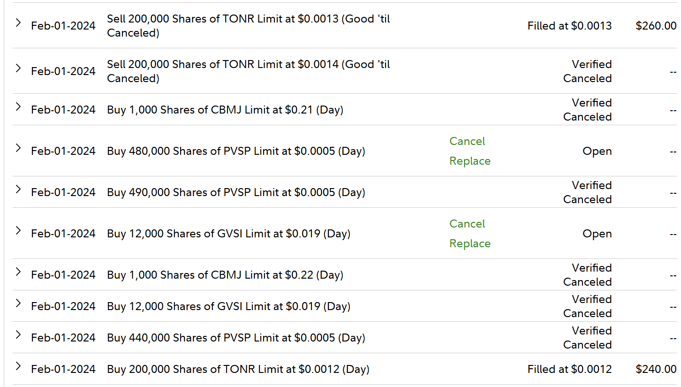The height and width of the screenshot is (387, 681).
Task: Select the 'Buy 1,000 Shares of CBMJ Limit at $0.21' description
Action: [x=225, y=110]
